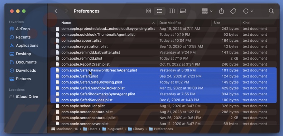
Task: Open the Share menu icon
Action: [221, 11]
